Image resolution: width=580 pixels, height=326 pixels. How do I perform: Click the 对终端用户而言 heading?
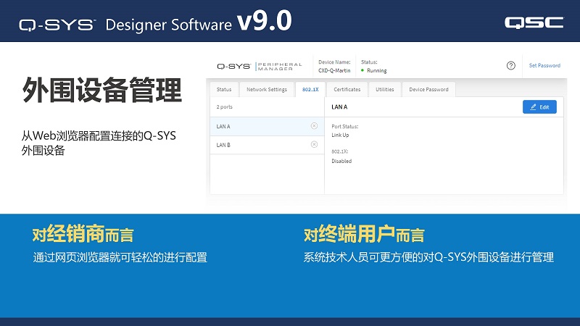pyautogui.click(x=364, y=234)
